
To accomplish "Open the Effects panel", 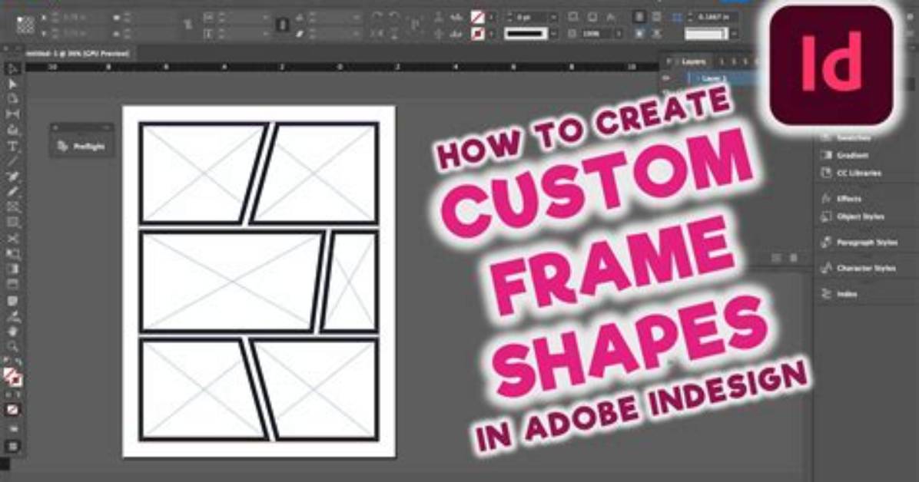I will 842,199.
